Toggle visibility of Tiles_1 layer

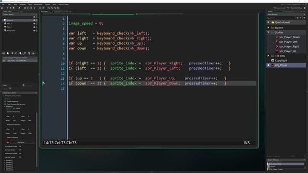pos(34,27)
